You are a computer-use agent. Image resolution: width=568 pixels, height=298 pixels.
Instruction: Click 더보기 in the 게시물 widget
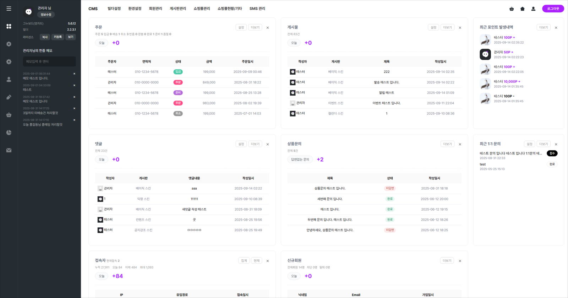click(x=447, y=27)
